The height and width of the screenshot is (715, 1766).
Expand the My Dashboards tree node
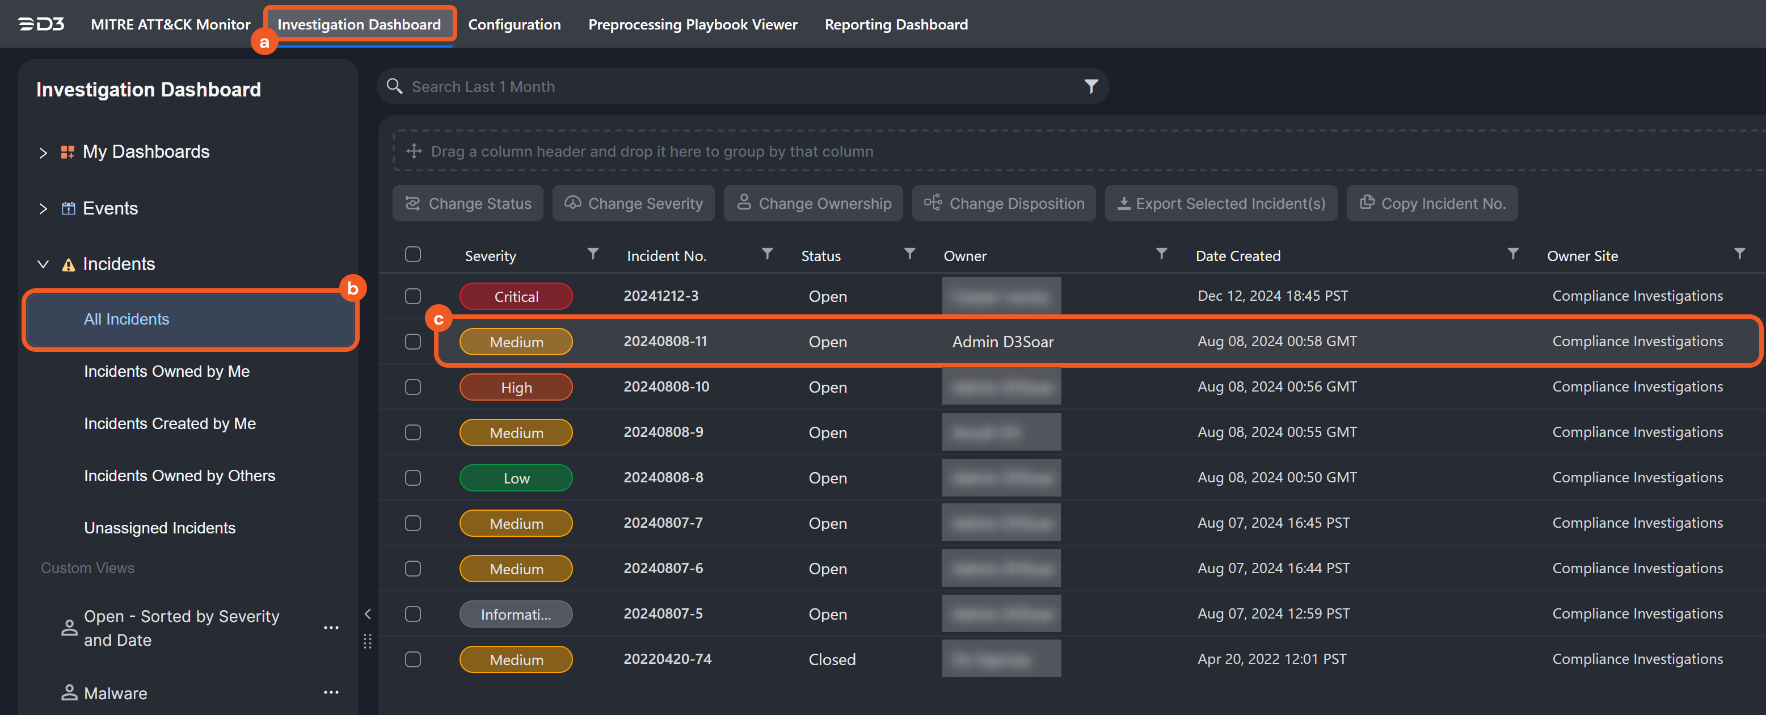(x=43, y=152)
